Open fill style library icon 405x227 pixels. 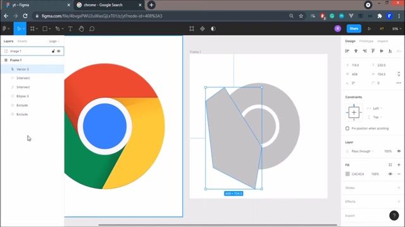[390, 165]
